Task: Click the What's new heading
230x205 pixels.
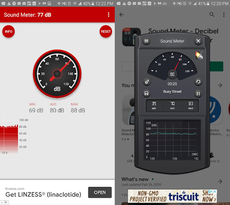Action: pos(135,179)
